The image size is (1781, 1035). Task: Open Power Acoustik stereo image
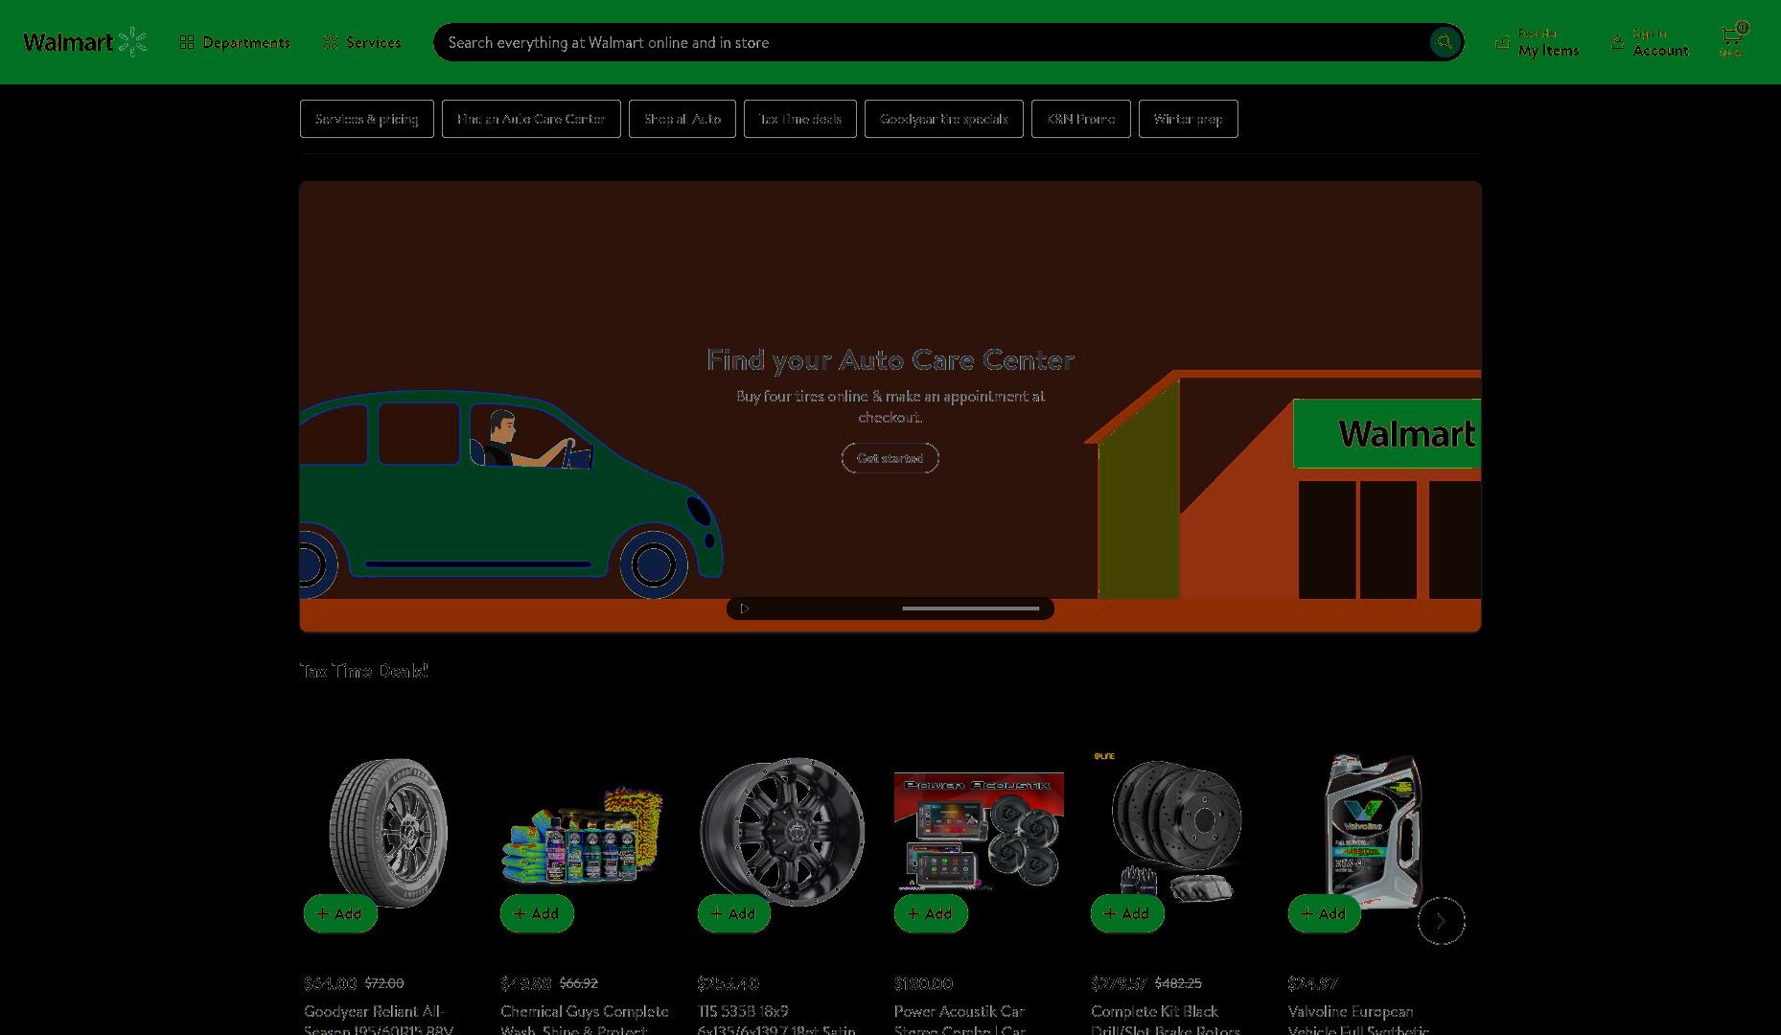click(979, 832)
